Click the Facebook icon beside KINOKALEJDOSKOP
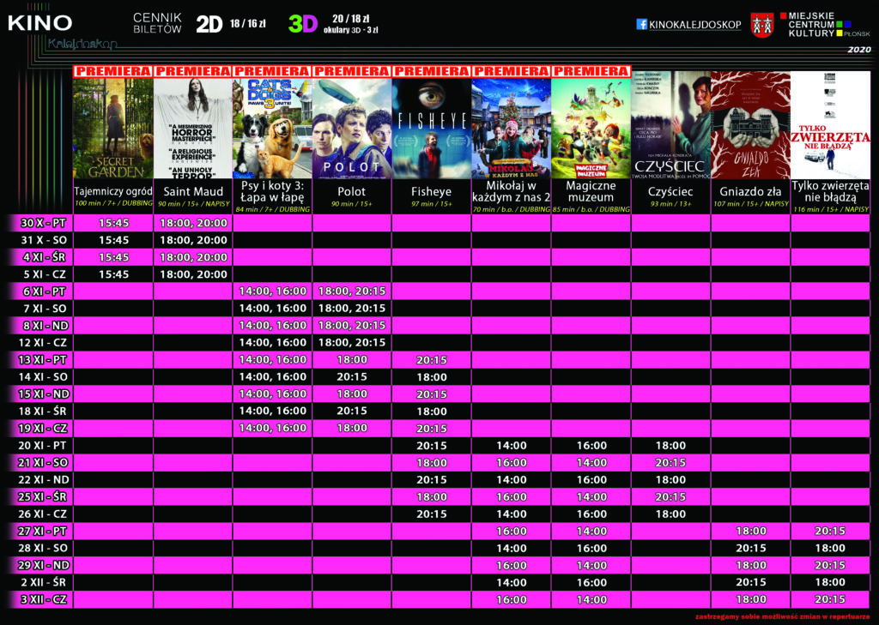This screenshot has width=879, height=625. [x=641, y=24]
